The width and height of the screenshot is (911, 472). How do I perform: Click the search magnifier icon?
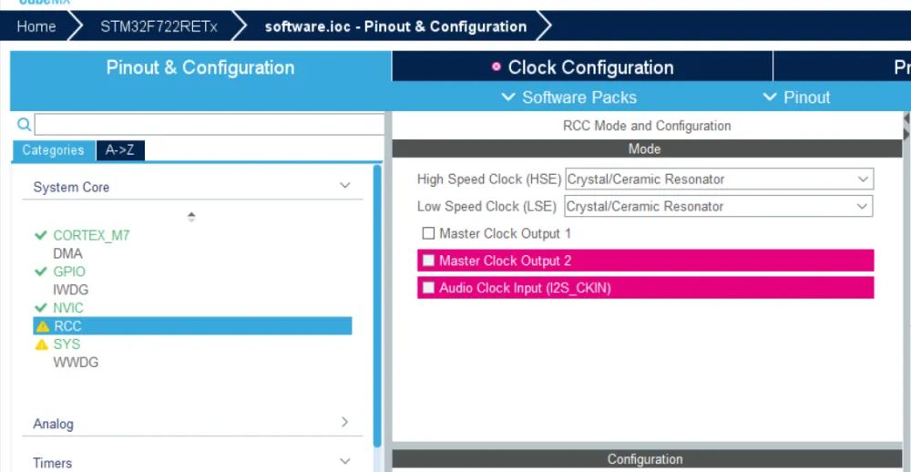click(x=24, y=125)
